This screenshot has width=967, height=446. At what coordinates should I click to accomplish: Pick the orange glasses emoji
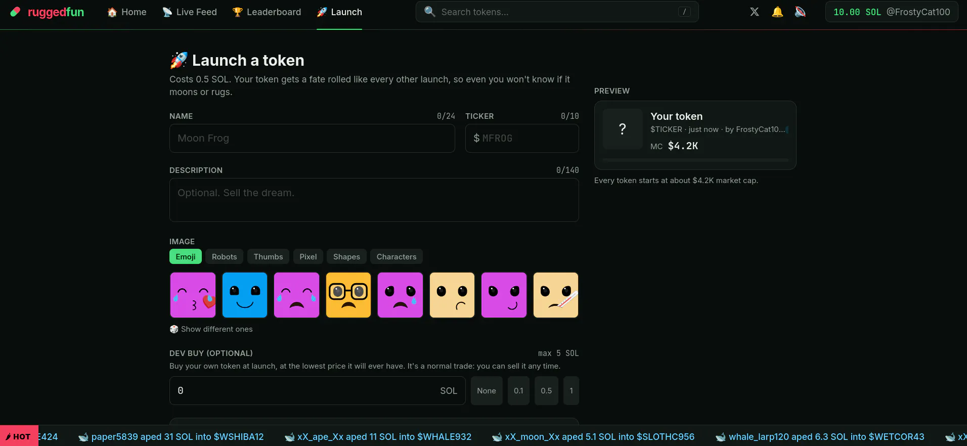348,295
